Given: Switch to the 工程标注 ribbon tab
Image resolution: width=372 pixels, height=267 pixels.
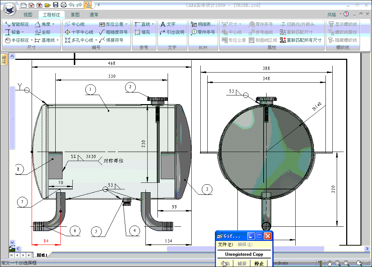Looking at the screenshot, I should coord(51,15).
